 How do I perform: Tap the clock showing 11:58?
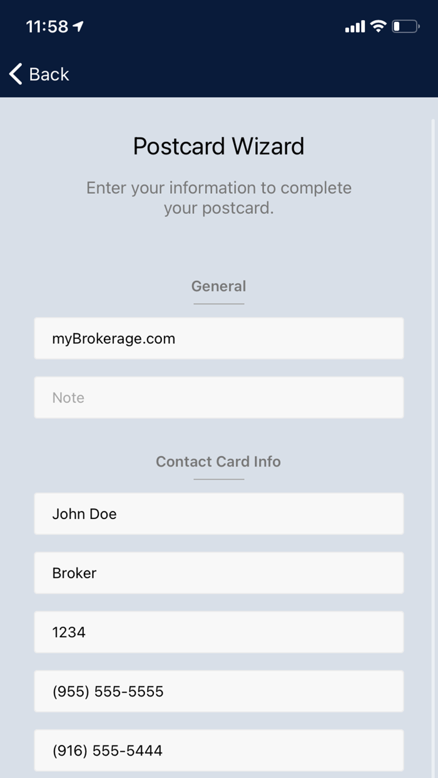pyautogui.click(x=48, y=27)
